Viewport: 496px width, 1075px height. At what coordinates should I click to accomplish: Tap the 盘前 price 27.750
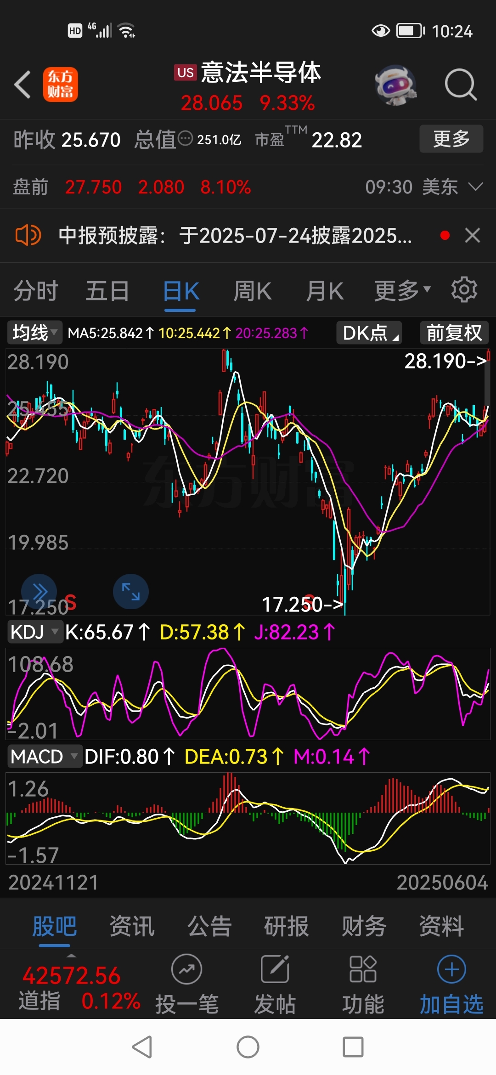tap(93, 187)
